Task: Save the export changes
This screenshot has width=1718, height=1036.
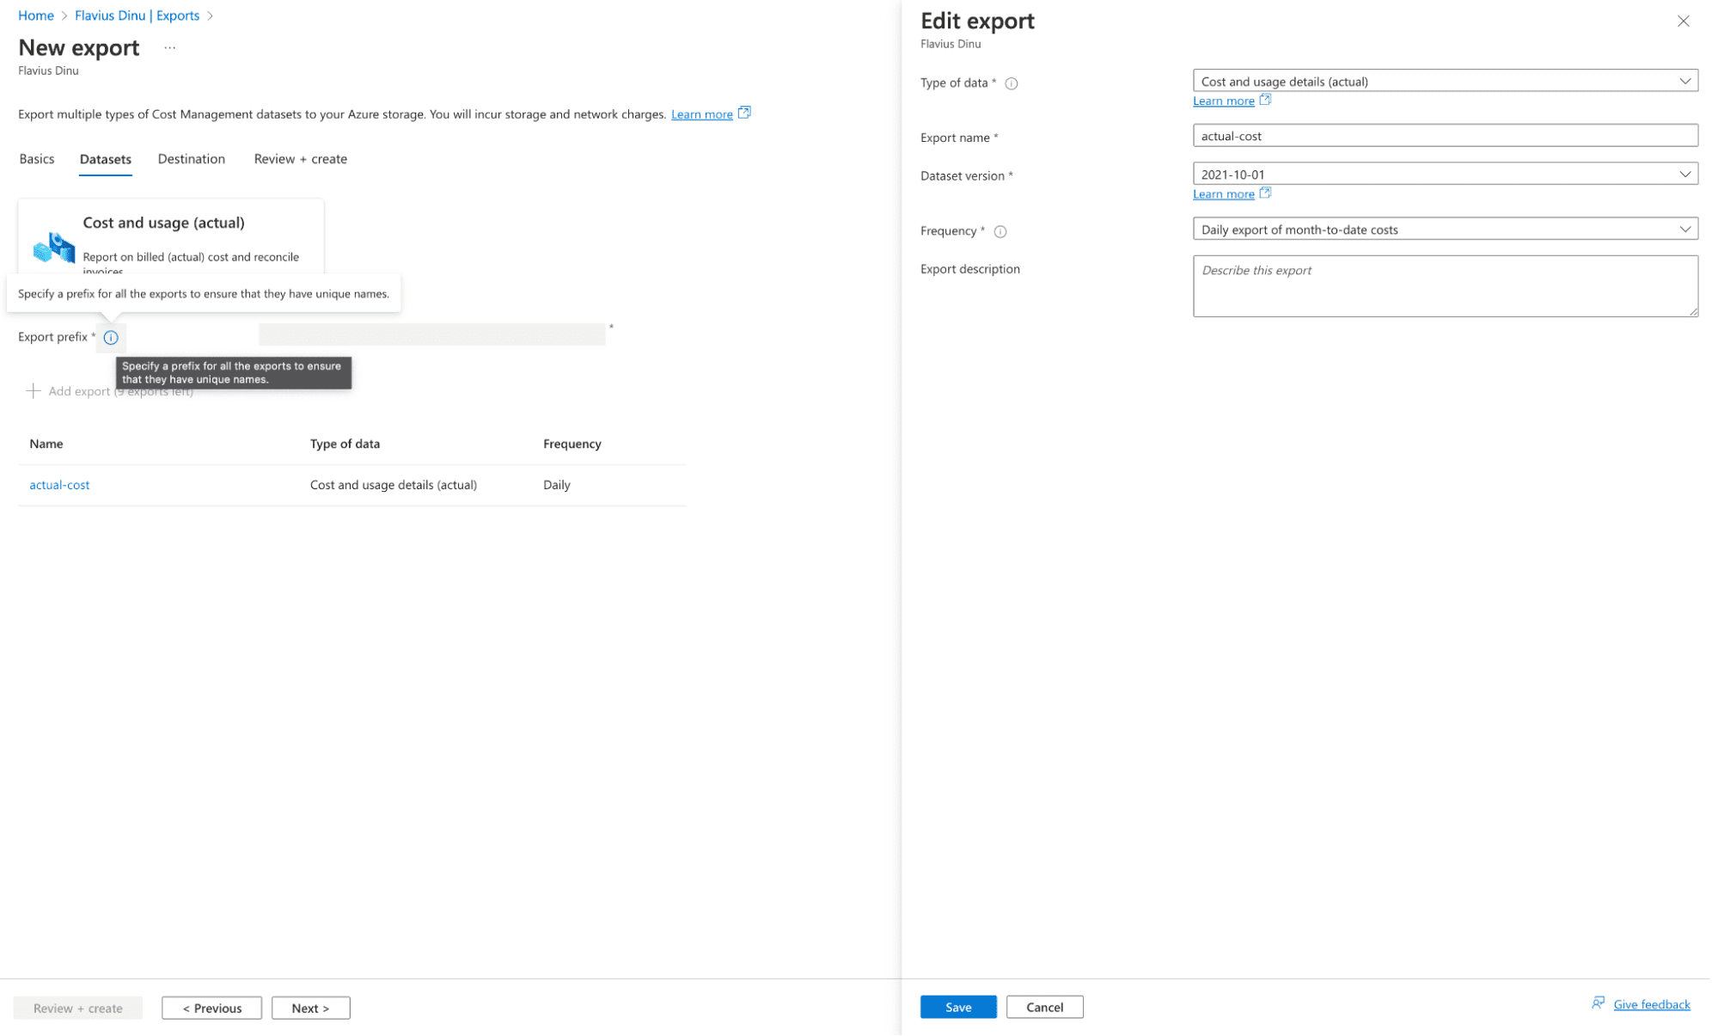Action: point(958,1007)
